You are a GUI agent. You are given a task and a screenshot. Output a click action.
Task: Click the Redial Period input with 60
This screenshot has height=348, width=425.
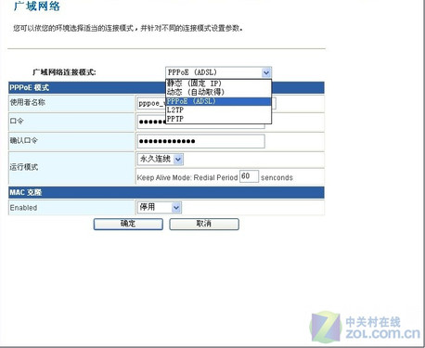pyautogui.click(x=249, y=176)
